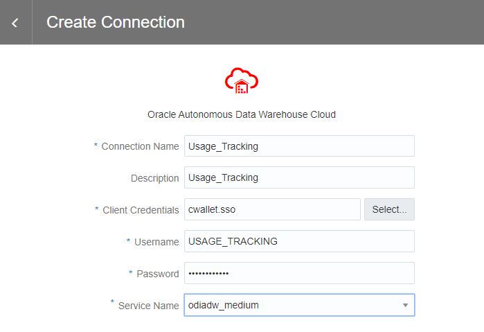Click the required asterisk beside Service Name

pos(113,302)
